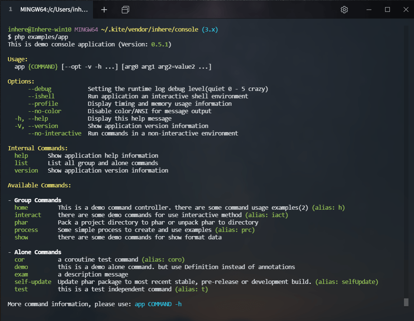The width and height of the screenshot is (414, 321).
Task: Click the version internal command
Action: pyautogui.click(x=26, y=170)
